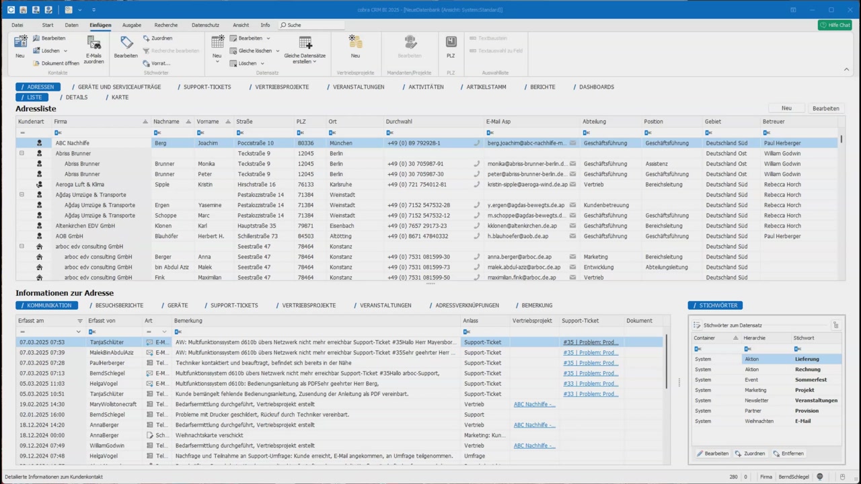Collapse the Abriss Brunner company group
Viewport: 861px width, 484px height.
22,153
